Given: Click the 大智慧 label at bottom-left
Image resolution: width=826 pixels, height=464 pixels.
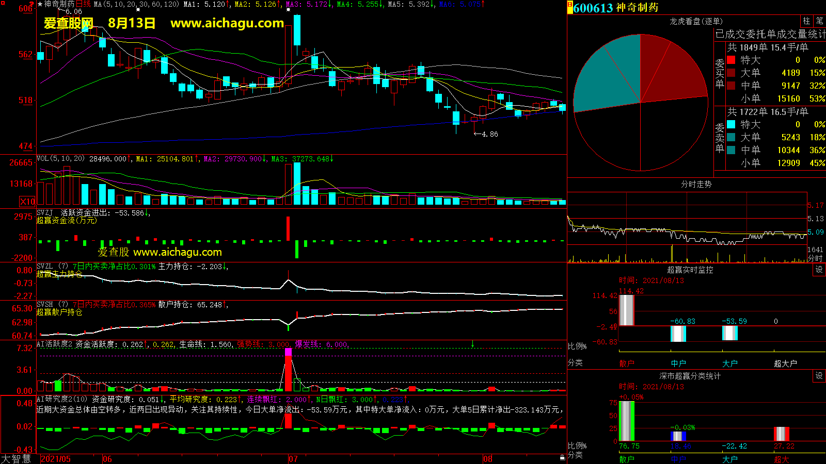Looking at the screenshot, I should pos(16,459).
